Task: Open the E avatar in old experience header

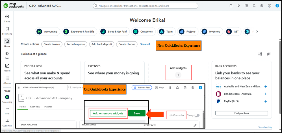Action: 201,87
